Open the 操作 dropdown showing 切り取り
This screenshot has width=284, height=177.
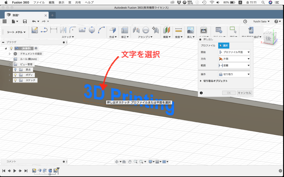(x=234, y=74)
